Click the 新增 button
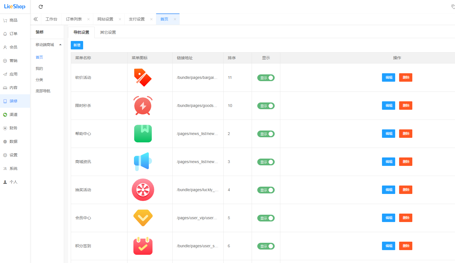Viewport: 455px width, 263px height. coord(77,45)
